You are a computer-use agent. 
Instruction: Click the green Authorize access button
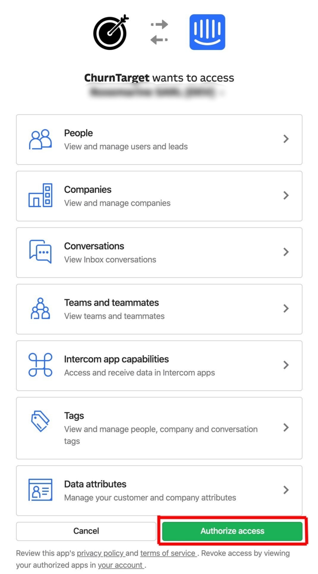(232, 531)
